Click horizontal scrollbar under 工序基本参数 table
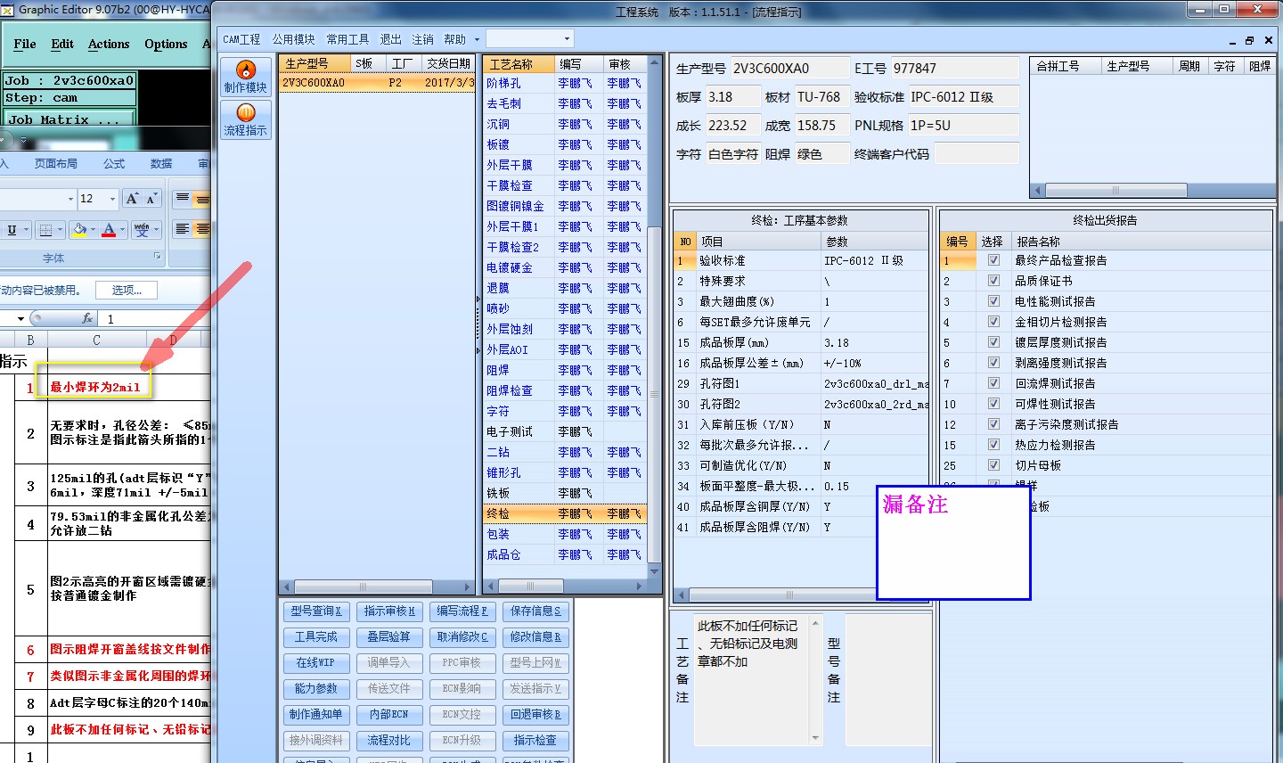This screenshot has width=1283, height=763. tap(789, 595)
